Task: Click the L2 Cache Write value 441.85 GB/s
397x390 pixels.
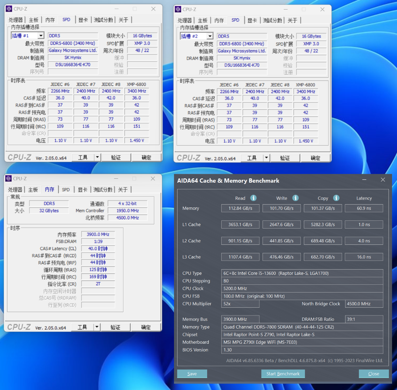Action: (x=282, y=241)
